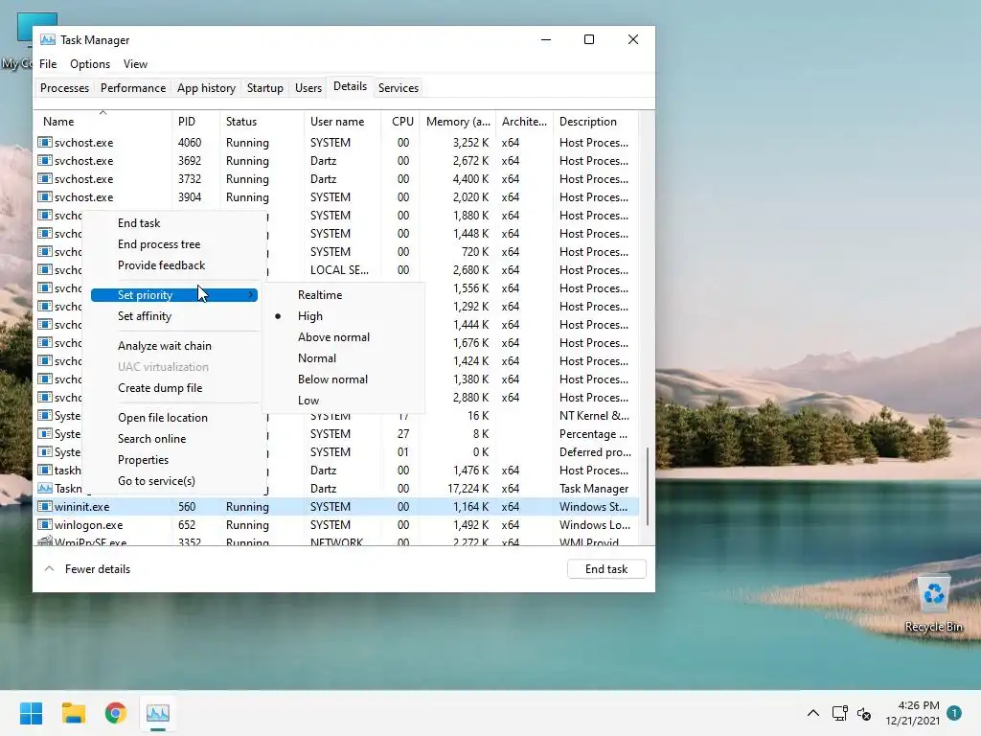Screen dimensions: 981x736
Task: Click the network status tray icon
Action: click(x=839, y=713)
